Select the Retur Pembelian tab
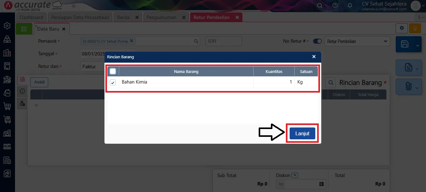This screenshot has height=192, width=426. coord(212,17)
